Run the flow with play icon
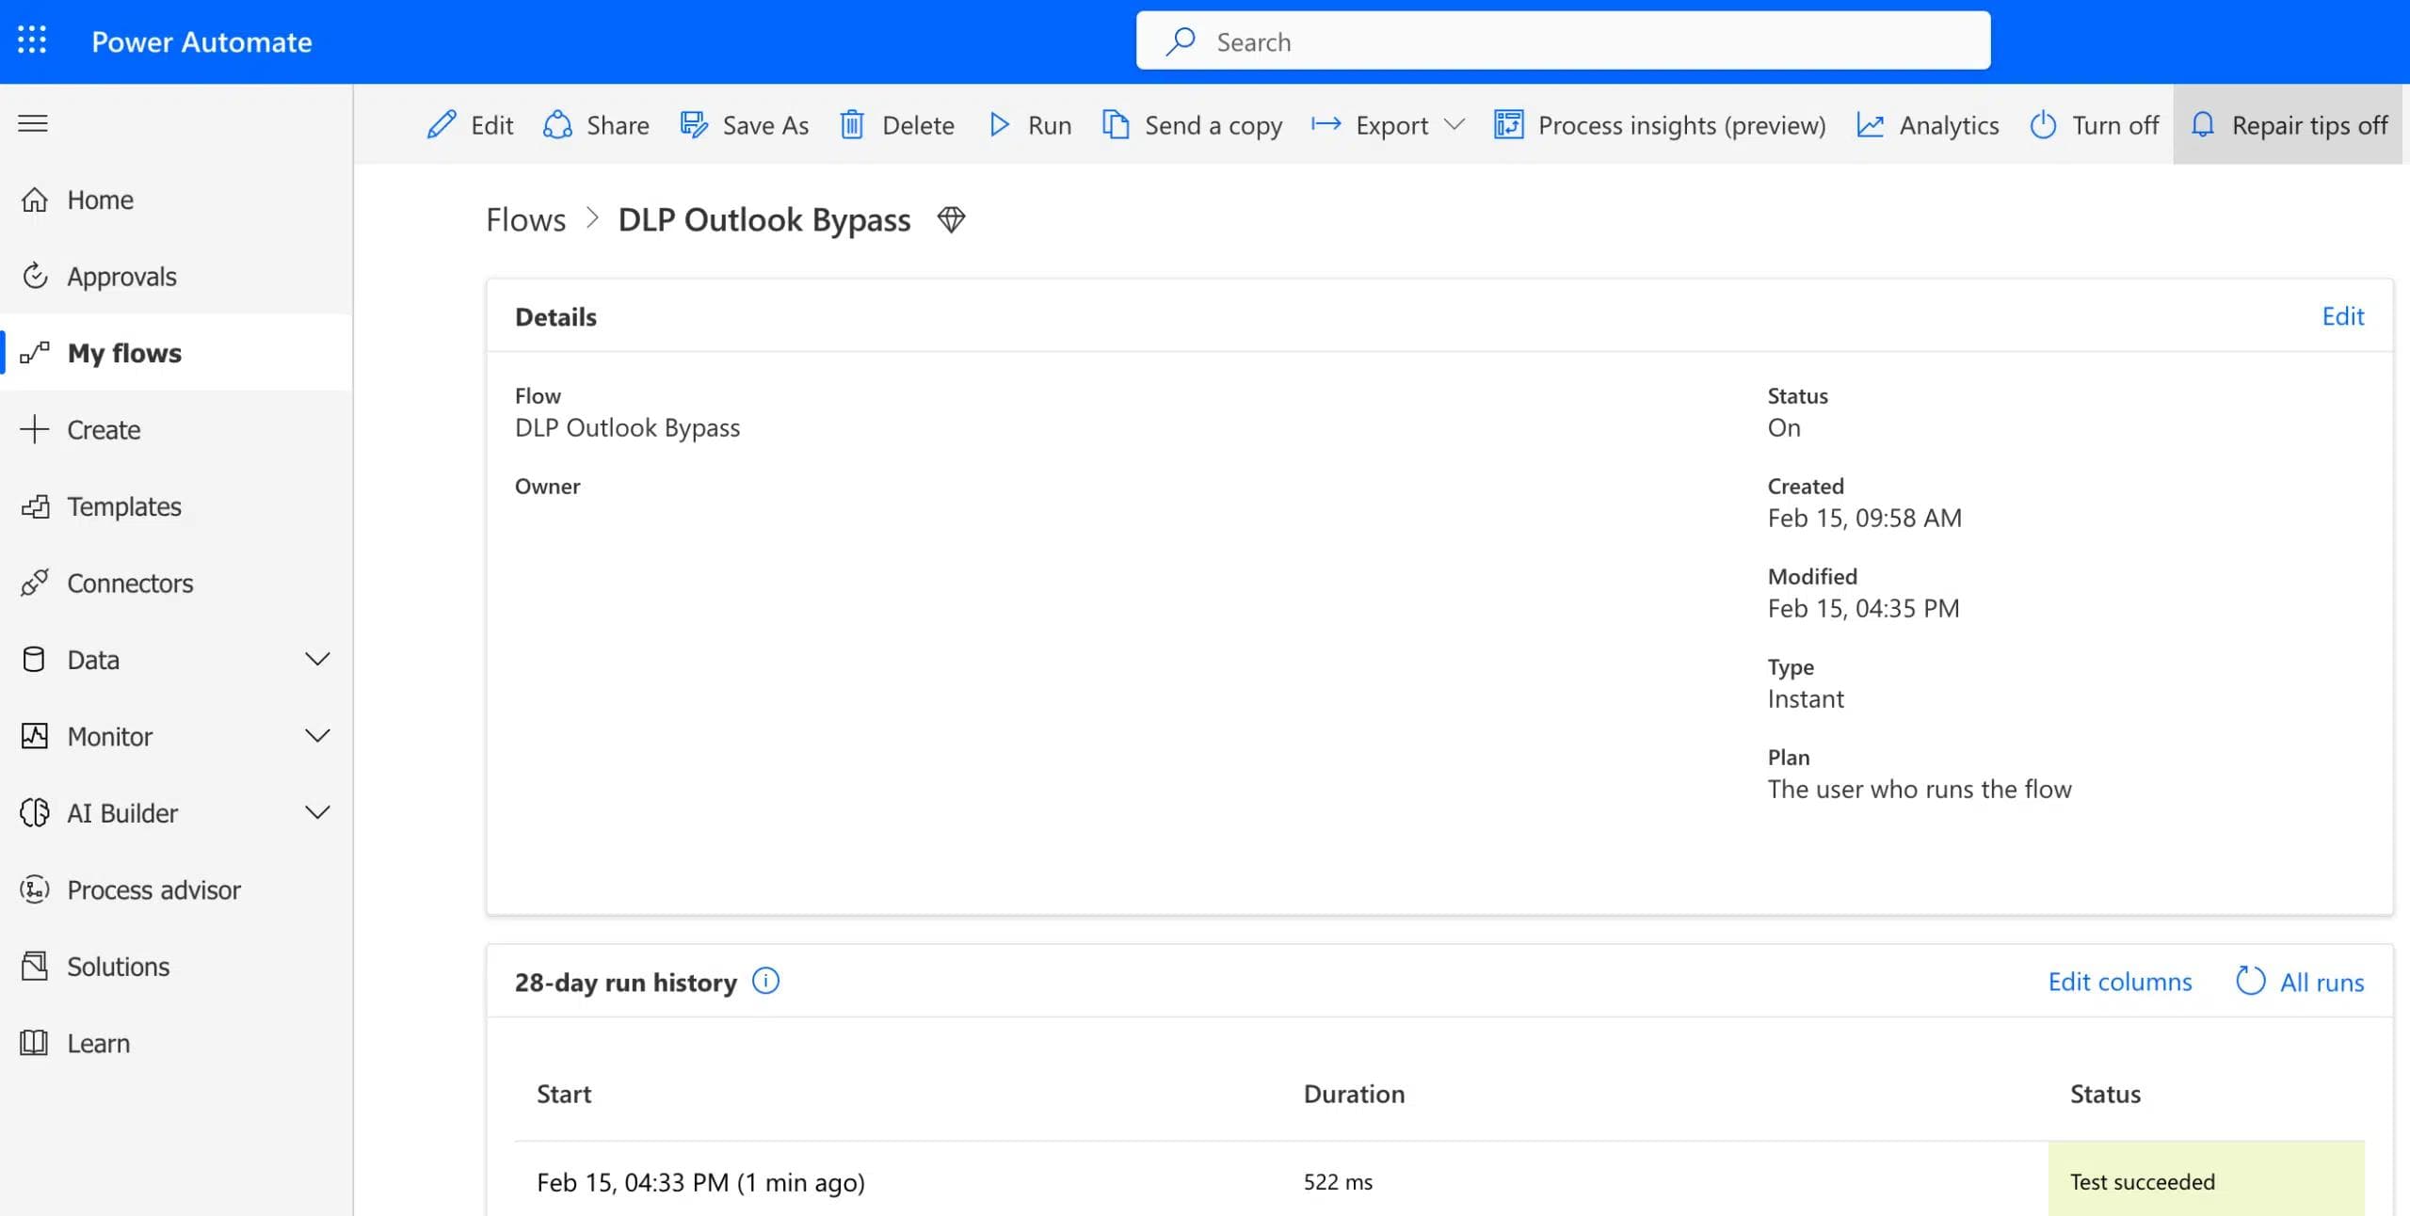The height and width of the screenshot is (1216, 2410). [999, 125]
